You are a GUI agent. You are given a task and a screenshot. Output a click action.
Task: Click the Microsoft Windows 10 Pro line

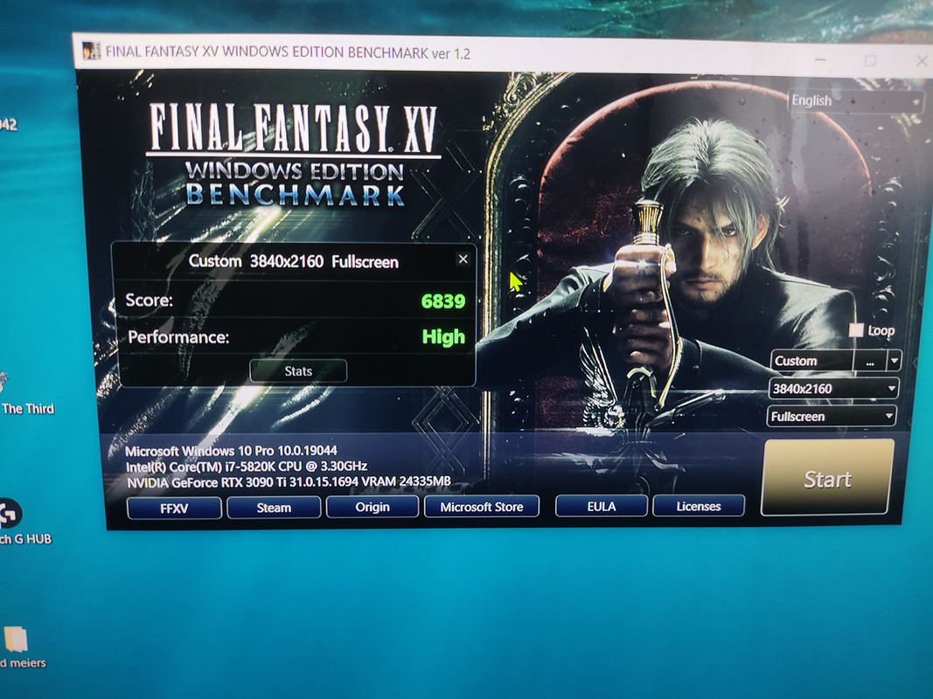(232, 451)
